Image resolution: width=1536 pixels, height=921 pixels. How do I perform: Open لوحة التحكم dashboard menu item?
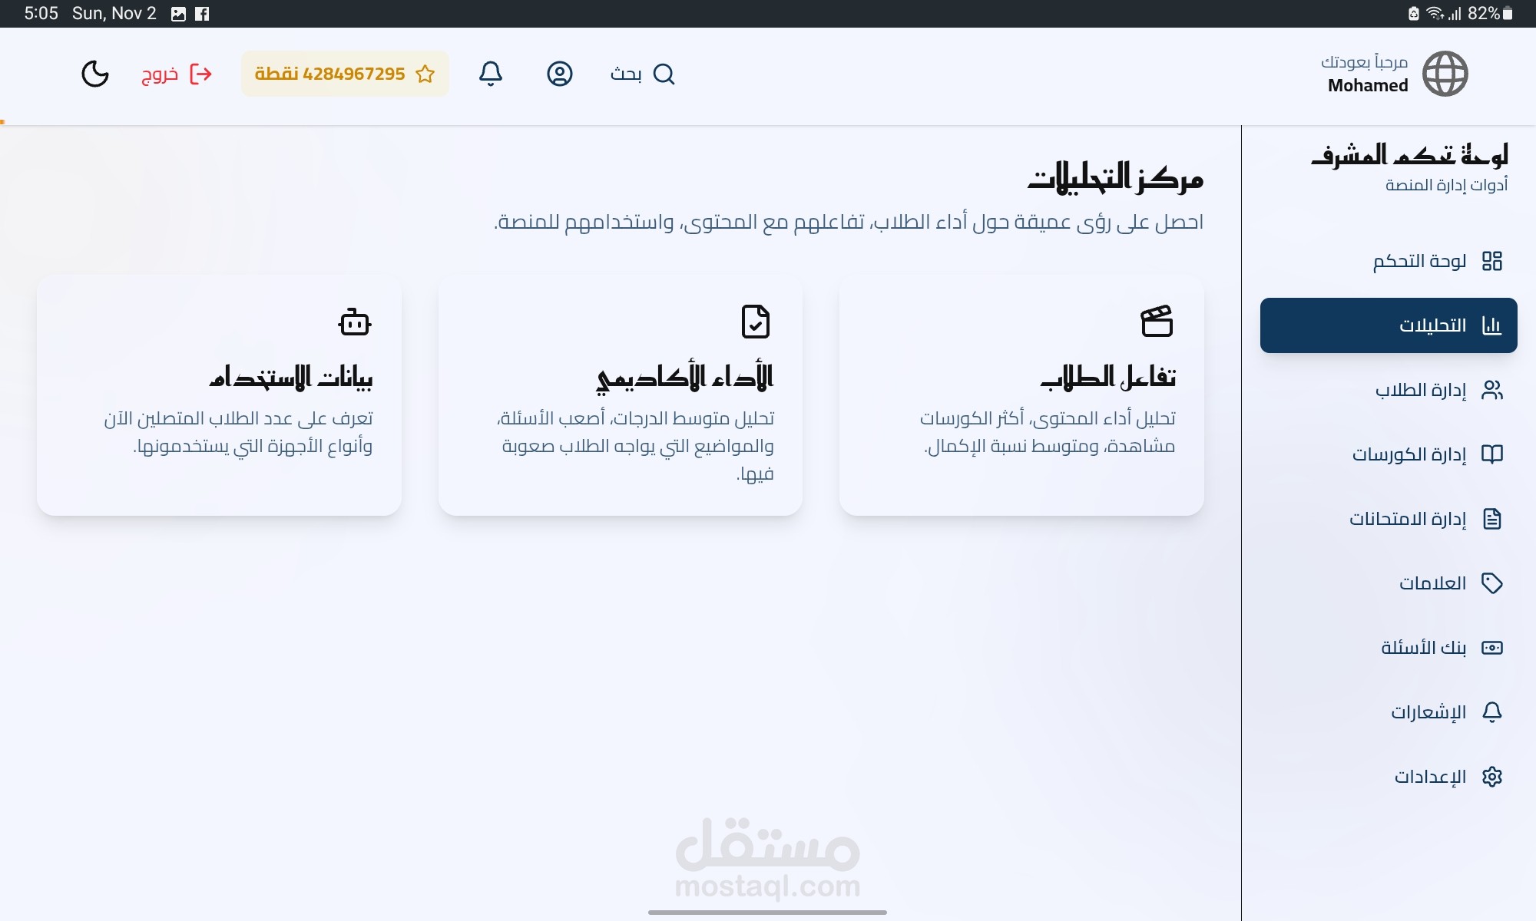(x=1436, y=261)
